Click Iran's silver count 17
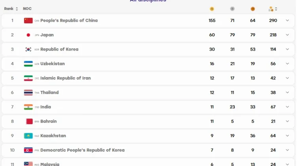 232,78
